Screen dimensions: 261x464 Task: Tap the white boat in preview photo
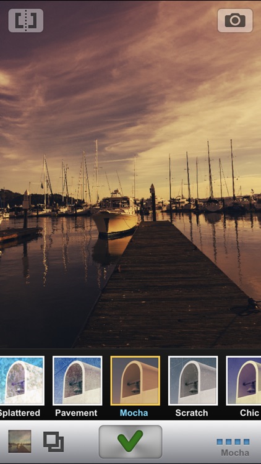point(116,215)
